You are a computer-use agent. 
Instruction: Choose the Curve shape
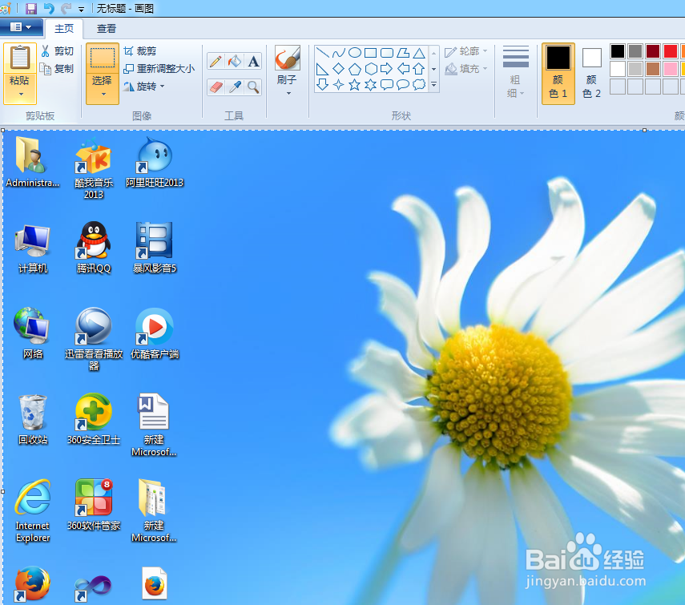click(339, 53)
